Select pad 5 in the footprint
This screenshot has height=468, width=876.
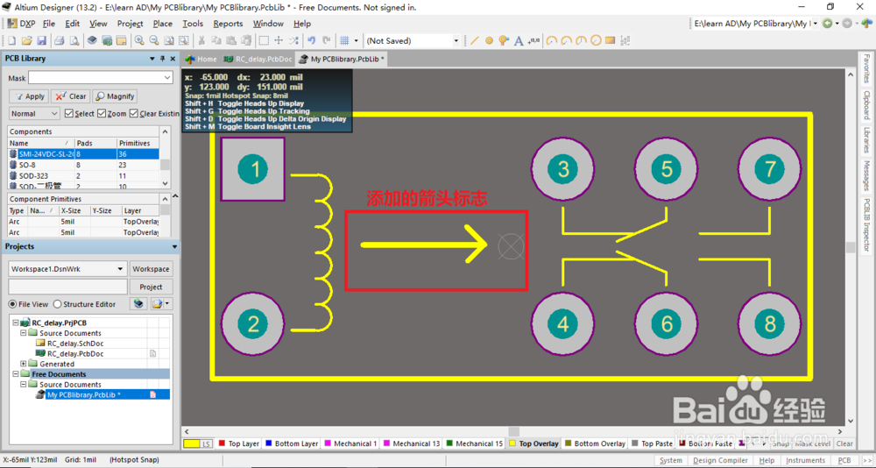(x=667, y=169)
